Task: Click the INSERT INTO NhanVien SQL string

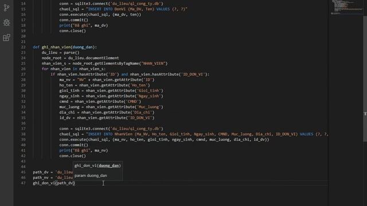Action: [x=207, y=134]
